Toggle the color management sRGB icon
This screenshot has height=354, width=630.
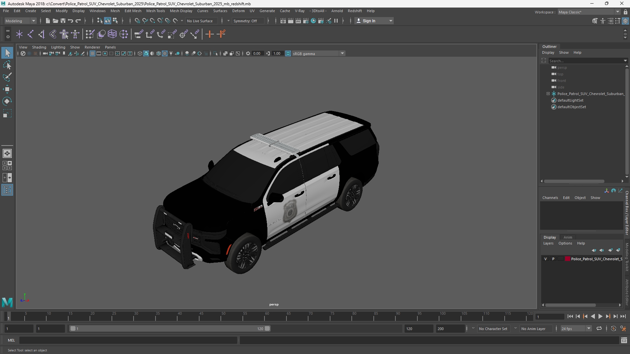pyautogui.click(x=288, y=53)
